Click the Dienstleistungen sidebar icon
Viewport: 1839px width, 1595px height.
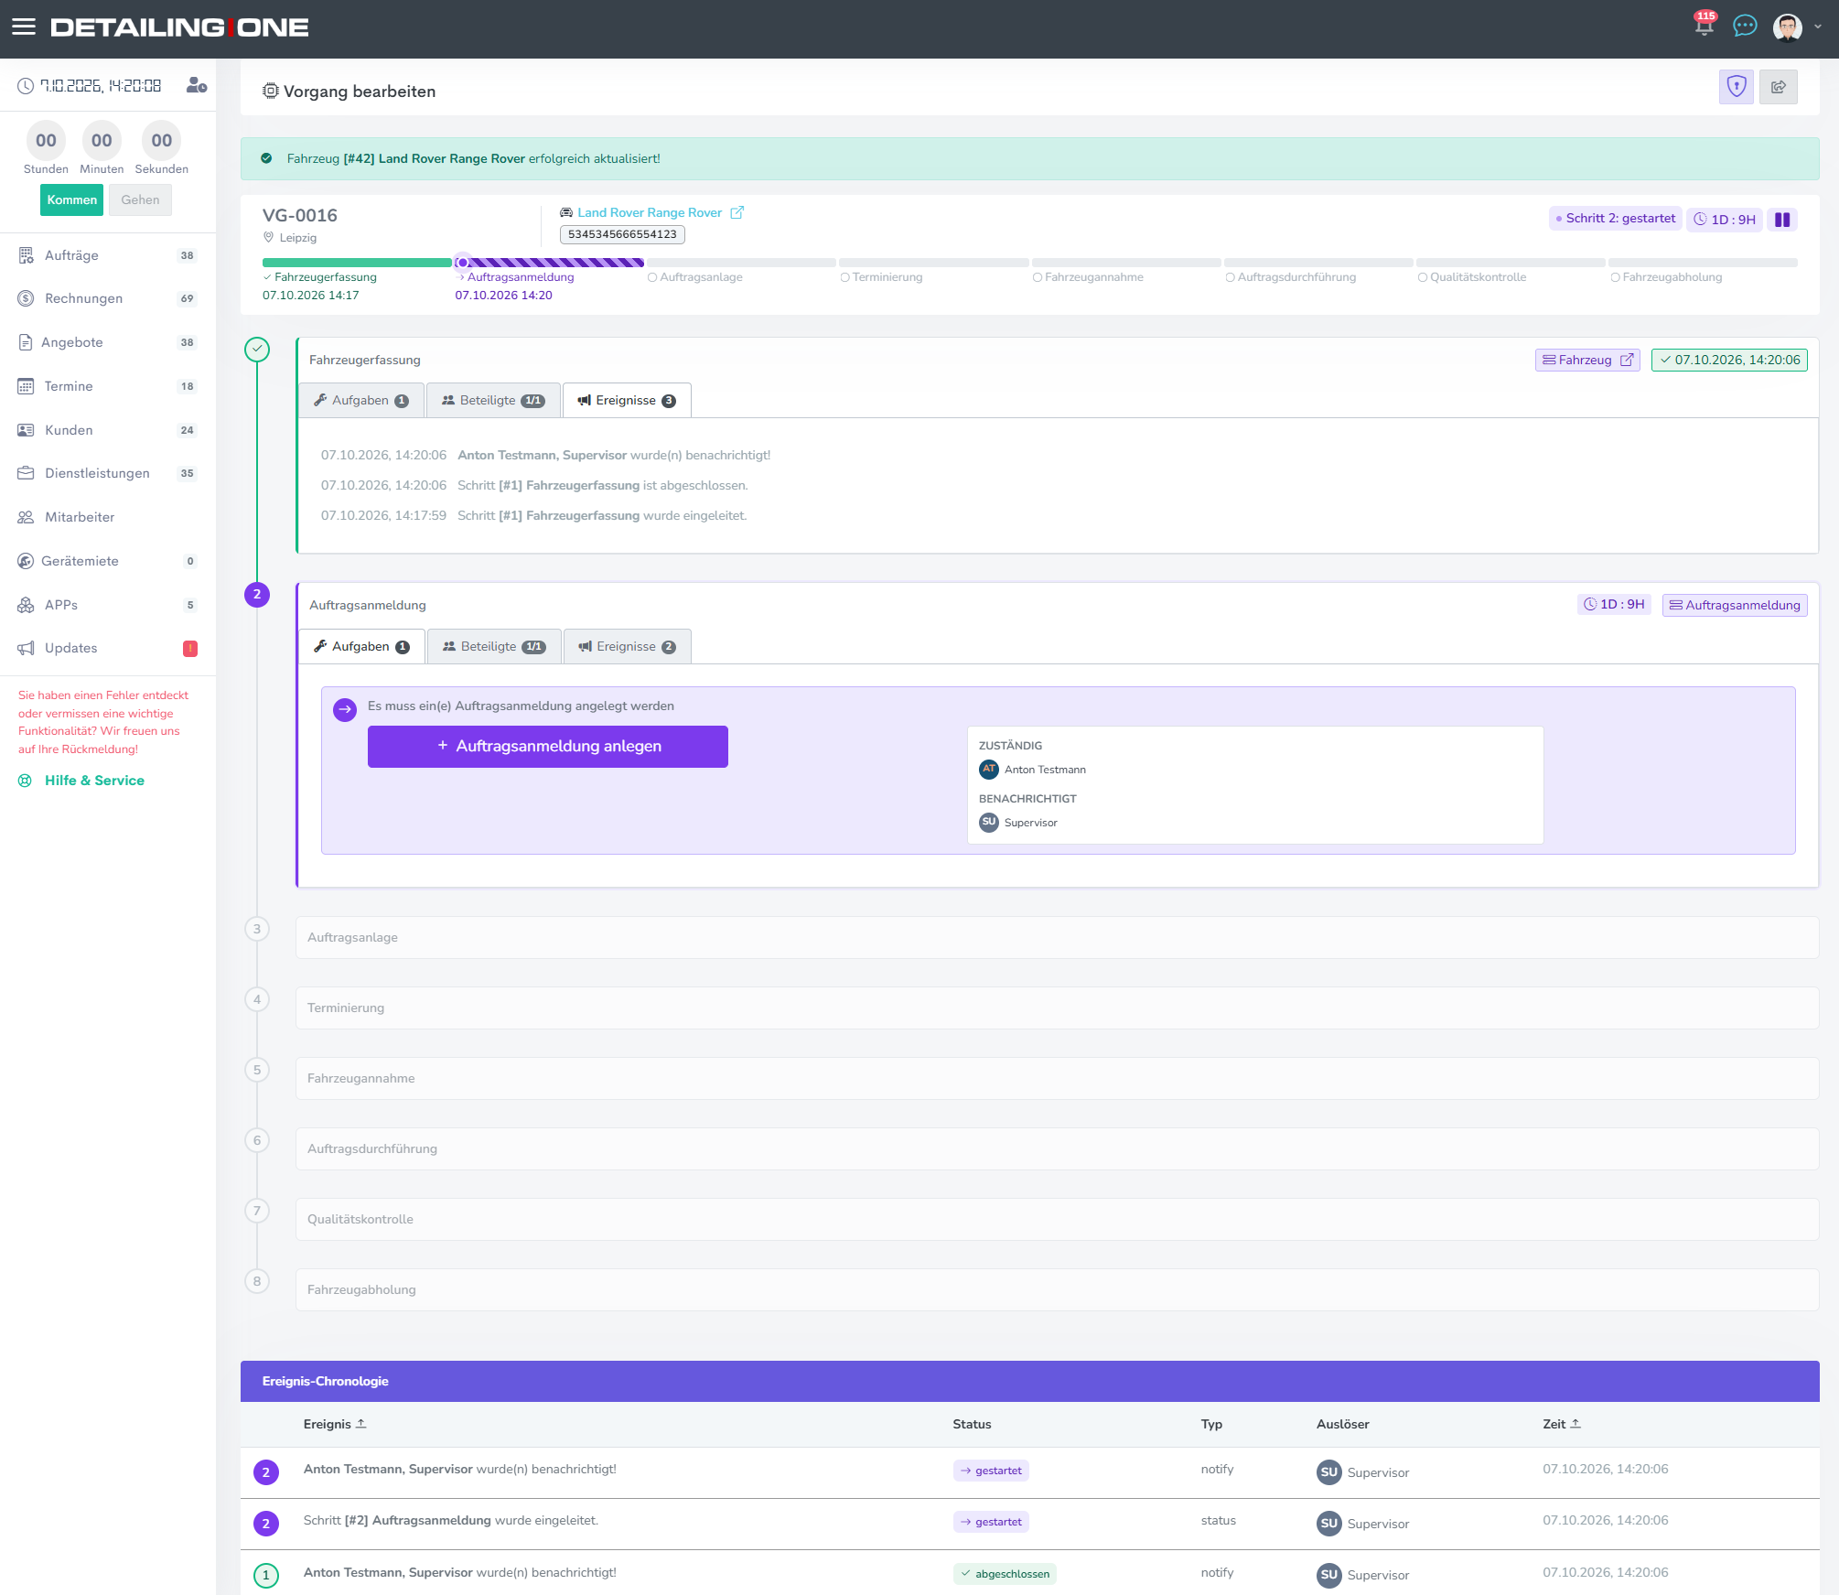(26, 473)
